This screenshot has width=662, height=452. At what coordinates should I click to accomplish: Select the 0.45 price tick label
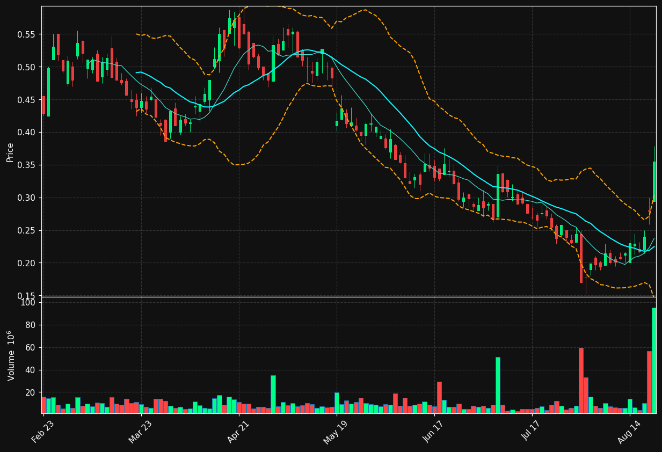tap(26, 100)
